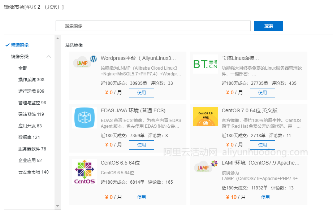This screenshot has height=210, width=333.
Task: Open the EDAS JAVA 环境 (普通 ECS) title
Action: 133,110
